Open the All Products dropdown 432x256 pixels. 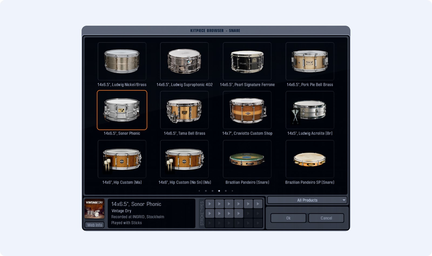click(x=307, y=200)
